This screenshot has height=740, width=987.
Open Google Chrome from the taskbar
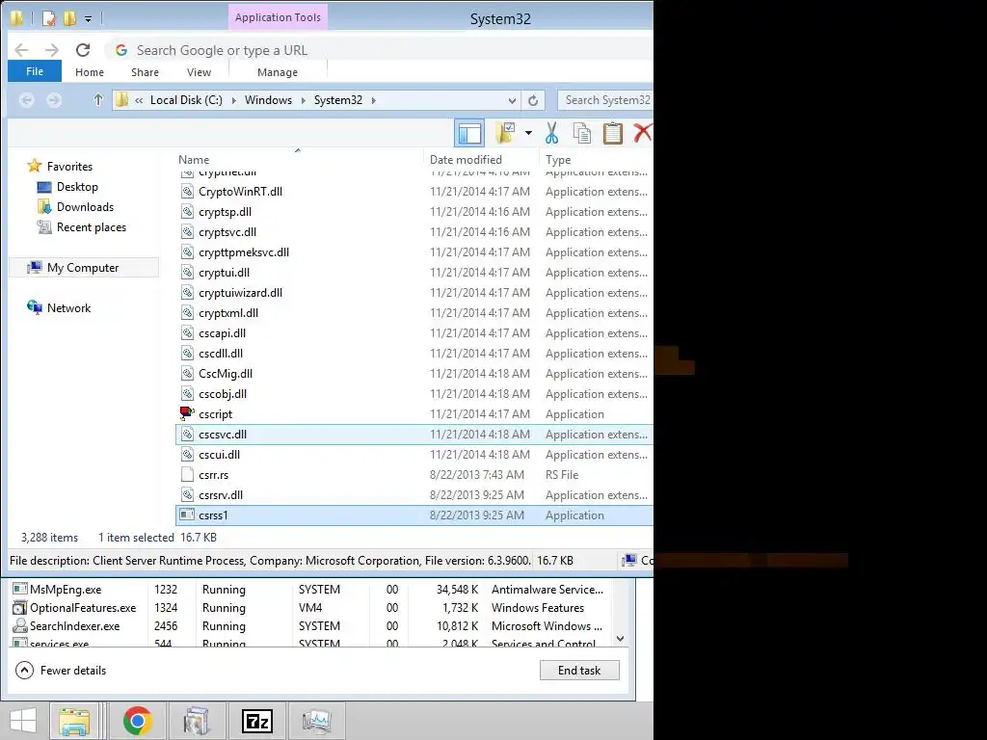click(137, 721)
